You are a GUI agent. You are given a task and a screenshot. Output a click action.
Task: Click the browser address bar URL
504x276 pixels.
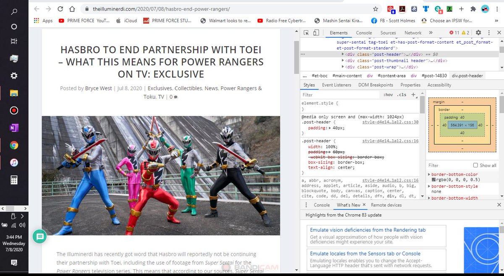pyautogui.click(x=160, y=9)
